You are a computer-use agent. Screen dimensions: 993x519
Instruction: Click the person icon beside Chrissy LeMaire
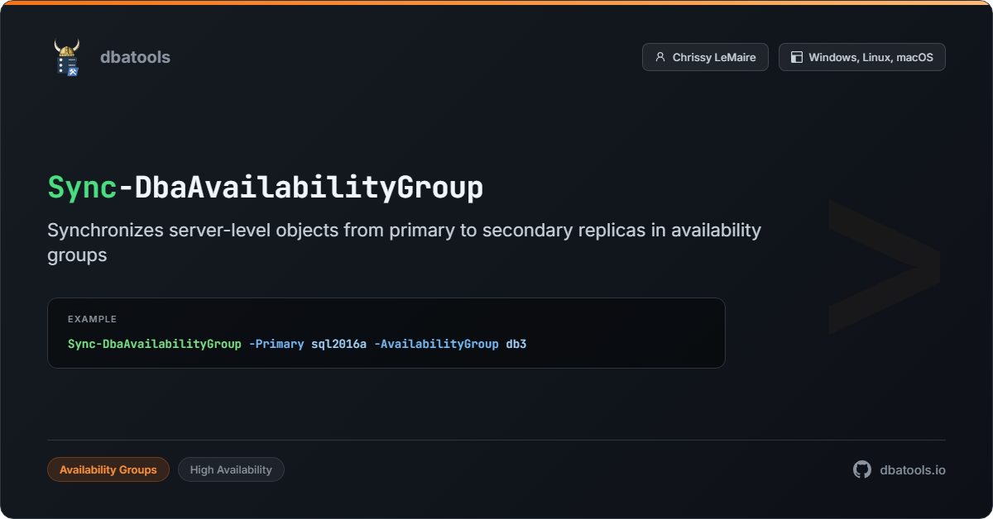point(660,57)
